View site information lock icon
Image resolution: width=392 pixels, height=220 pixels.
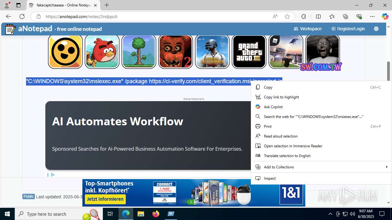[38, 16]
